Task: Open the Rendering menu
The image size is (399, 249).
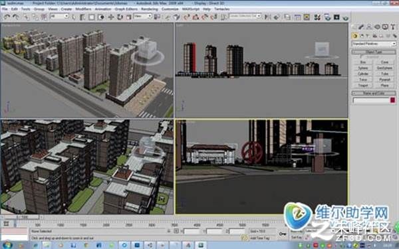Action: 150,9
